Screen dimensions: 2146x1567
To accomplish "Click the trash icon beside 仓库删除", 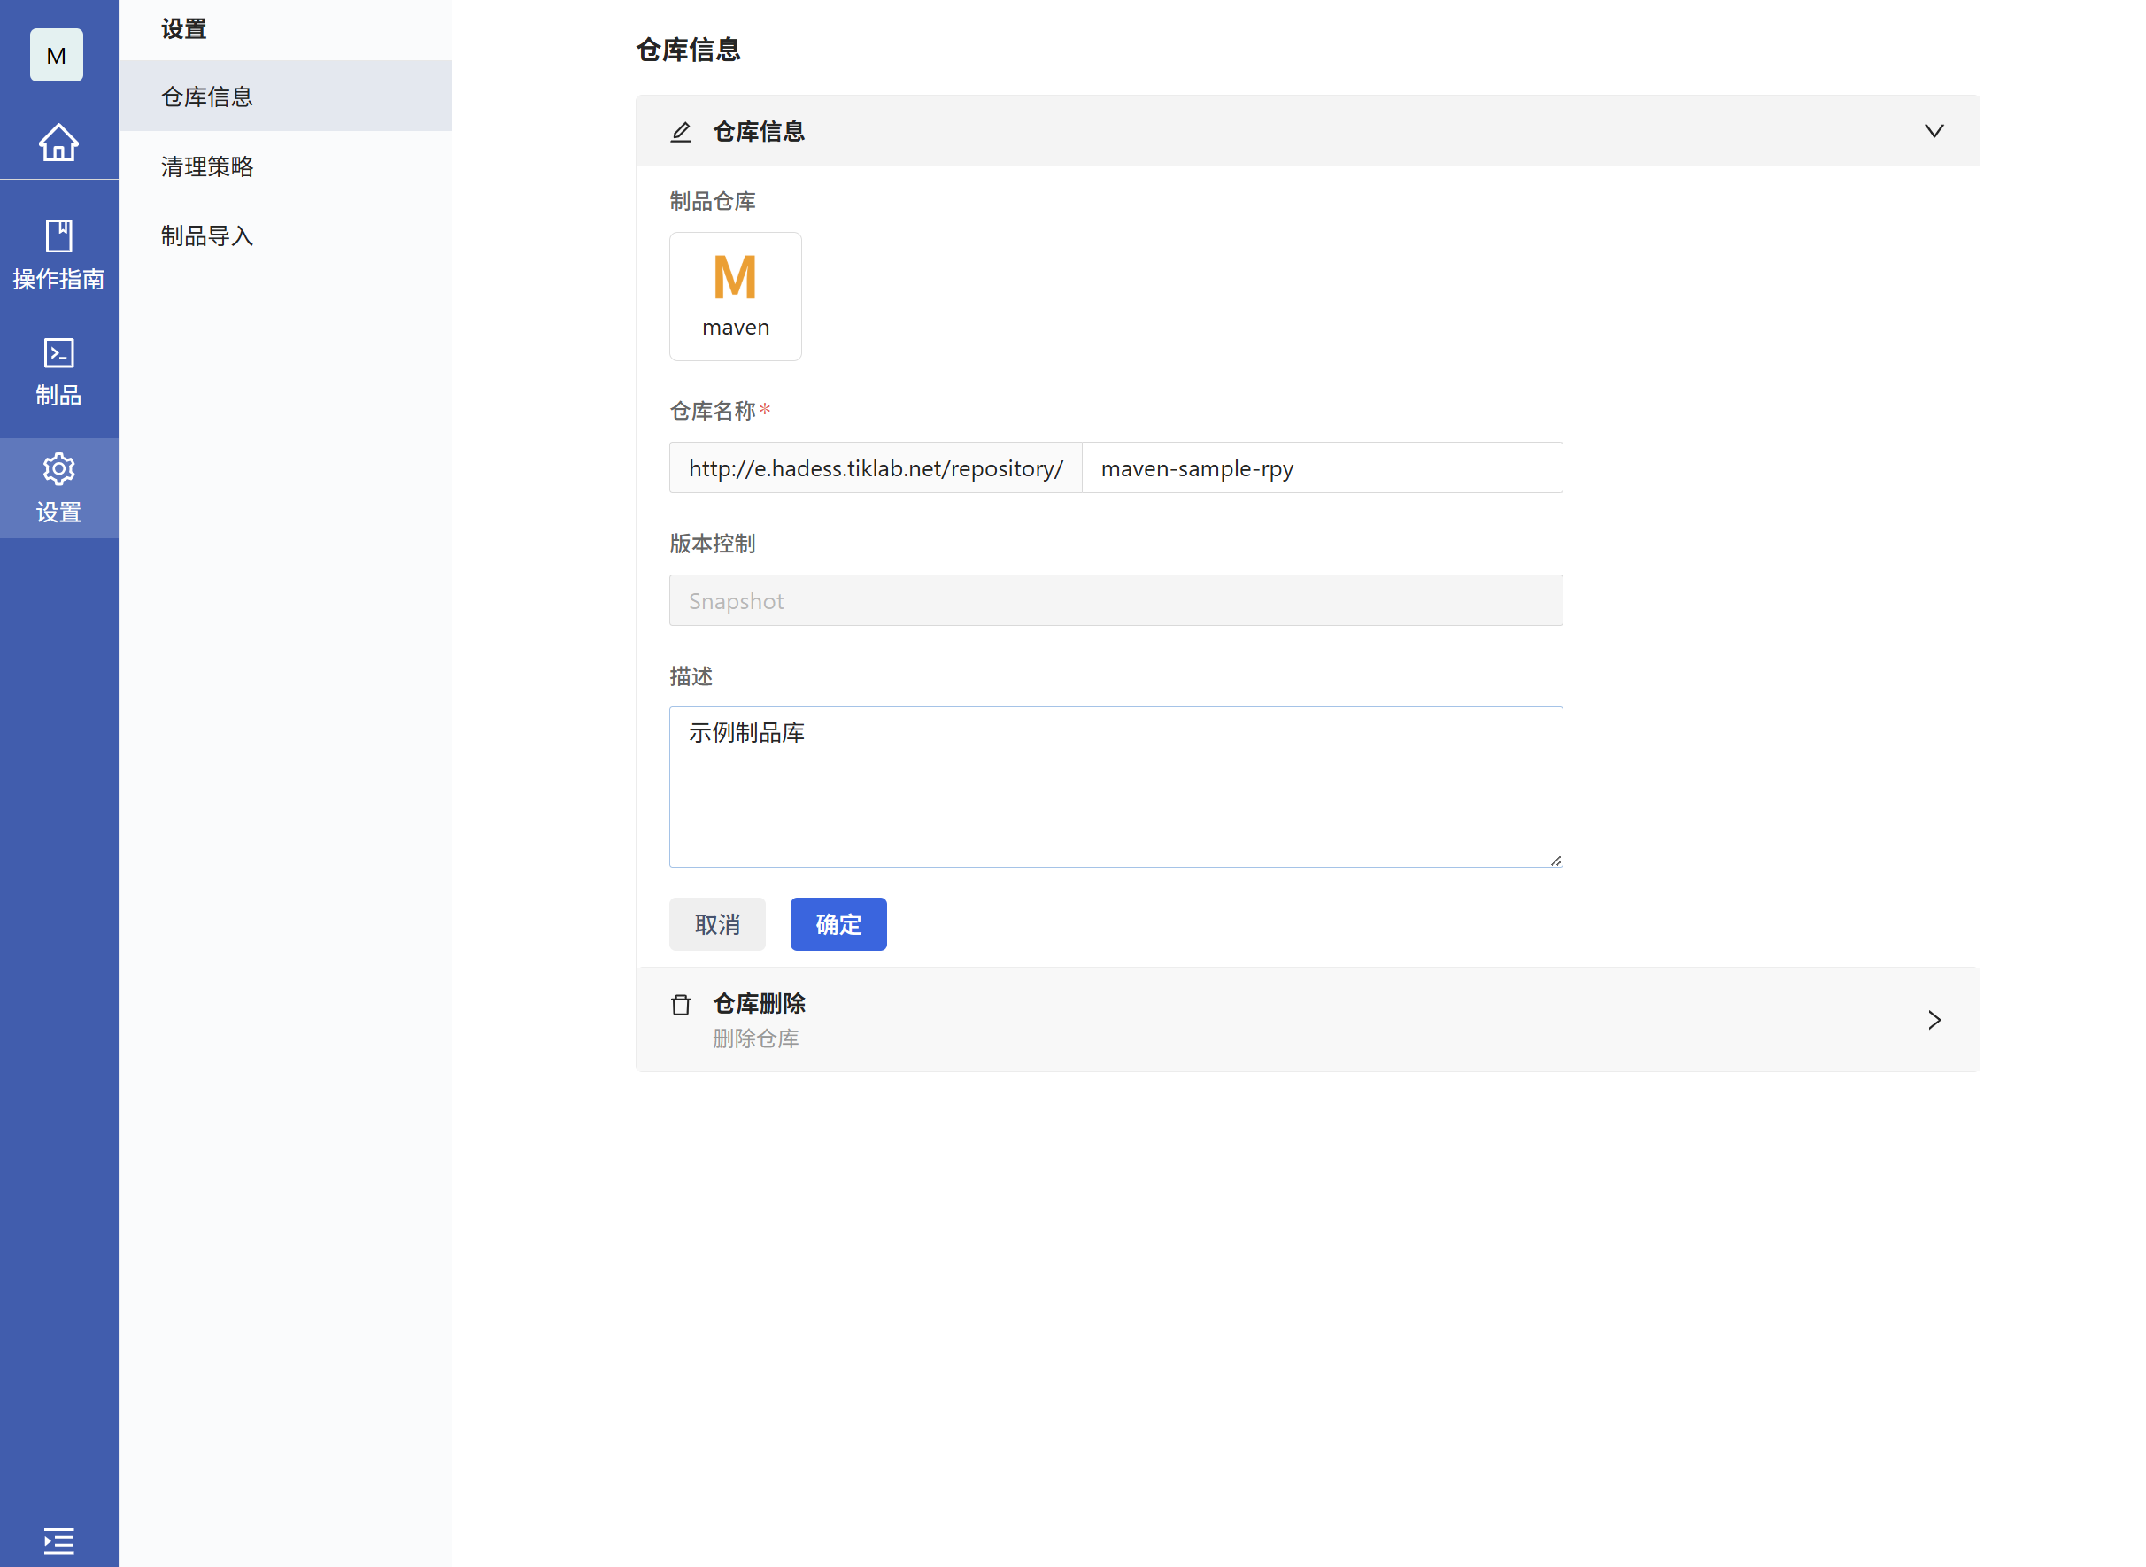I will click(681, 1005).
